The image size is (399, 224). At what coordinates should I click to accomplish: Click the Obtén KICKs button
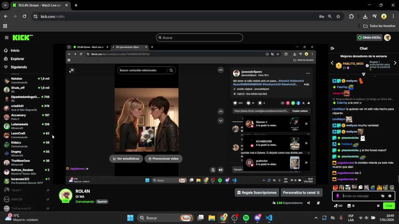[369, 38]
